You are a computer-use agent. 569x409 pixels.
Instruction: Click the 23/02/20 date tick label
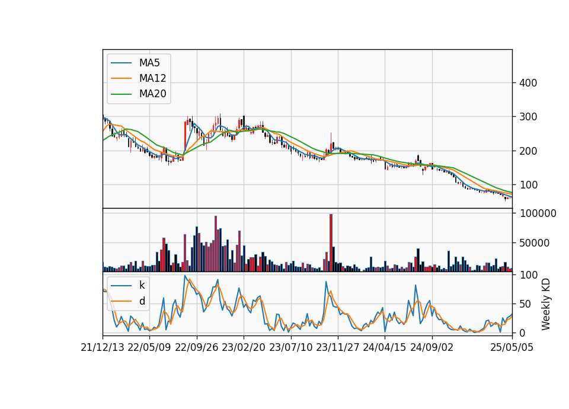244,347
